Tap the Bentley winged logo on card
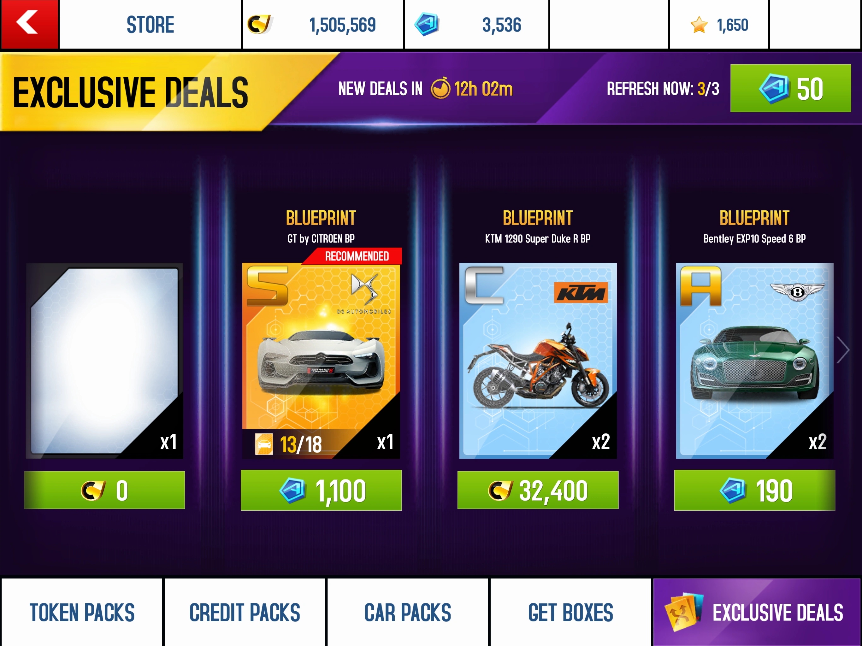The image size is (862, 646). [797, 291]
